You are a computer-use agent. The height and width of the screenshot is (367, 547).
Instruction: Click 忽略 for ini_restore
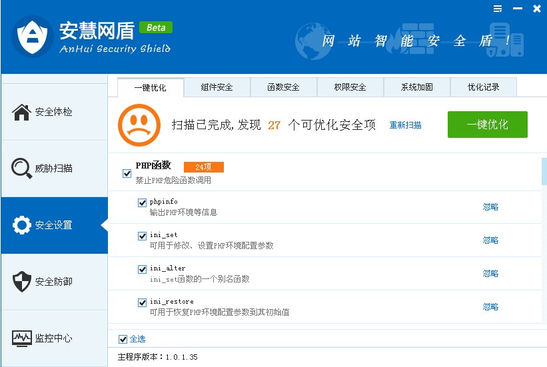[x=490, y=307]
